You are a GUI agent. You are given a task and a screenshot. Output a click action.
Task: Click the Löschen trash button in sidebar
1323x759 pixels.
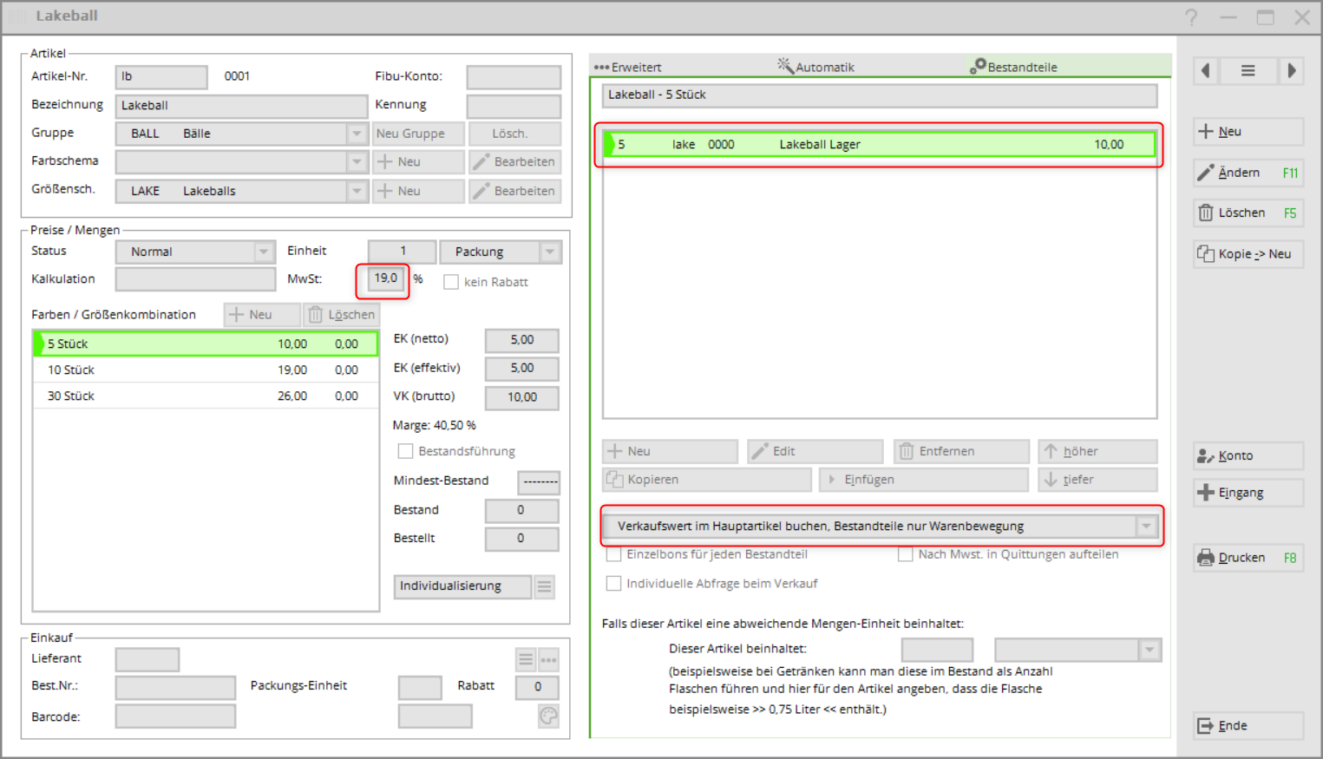tap(1248, 213)
